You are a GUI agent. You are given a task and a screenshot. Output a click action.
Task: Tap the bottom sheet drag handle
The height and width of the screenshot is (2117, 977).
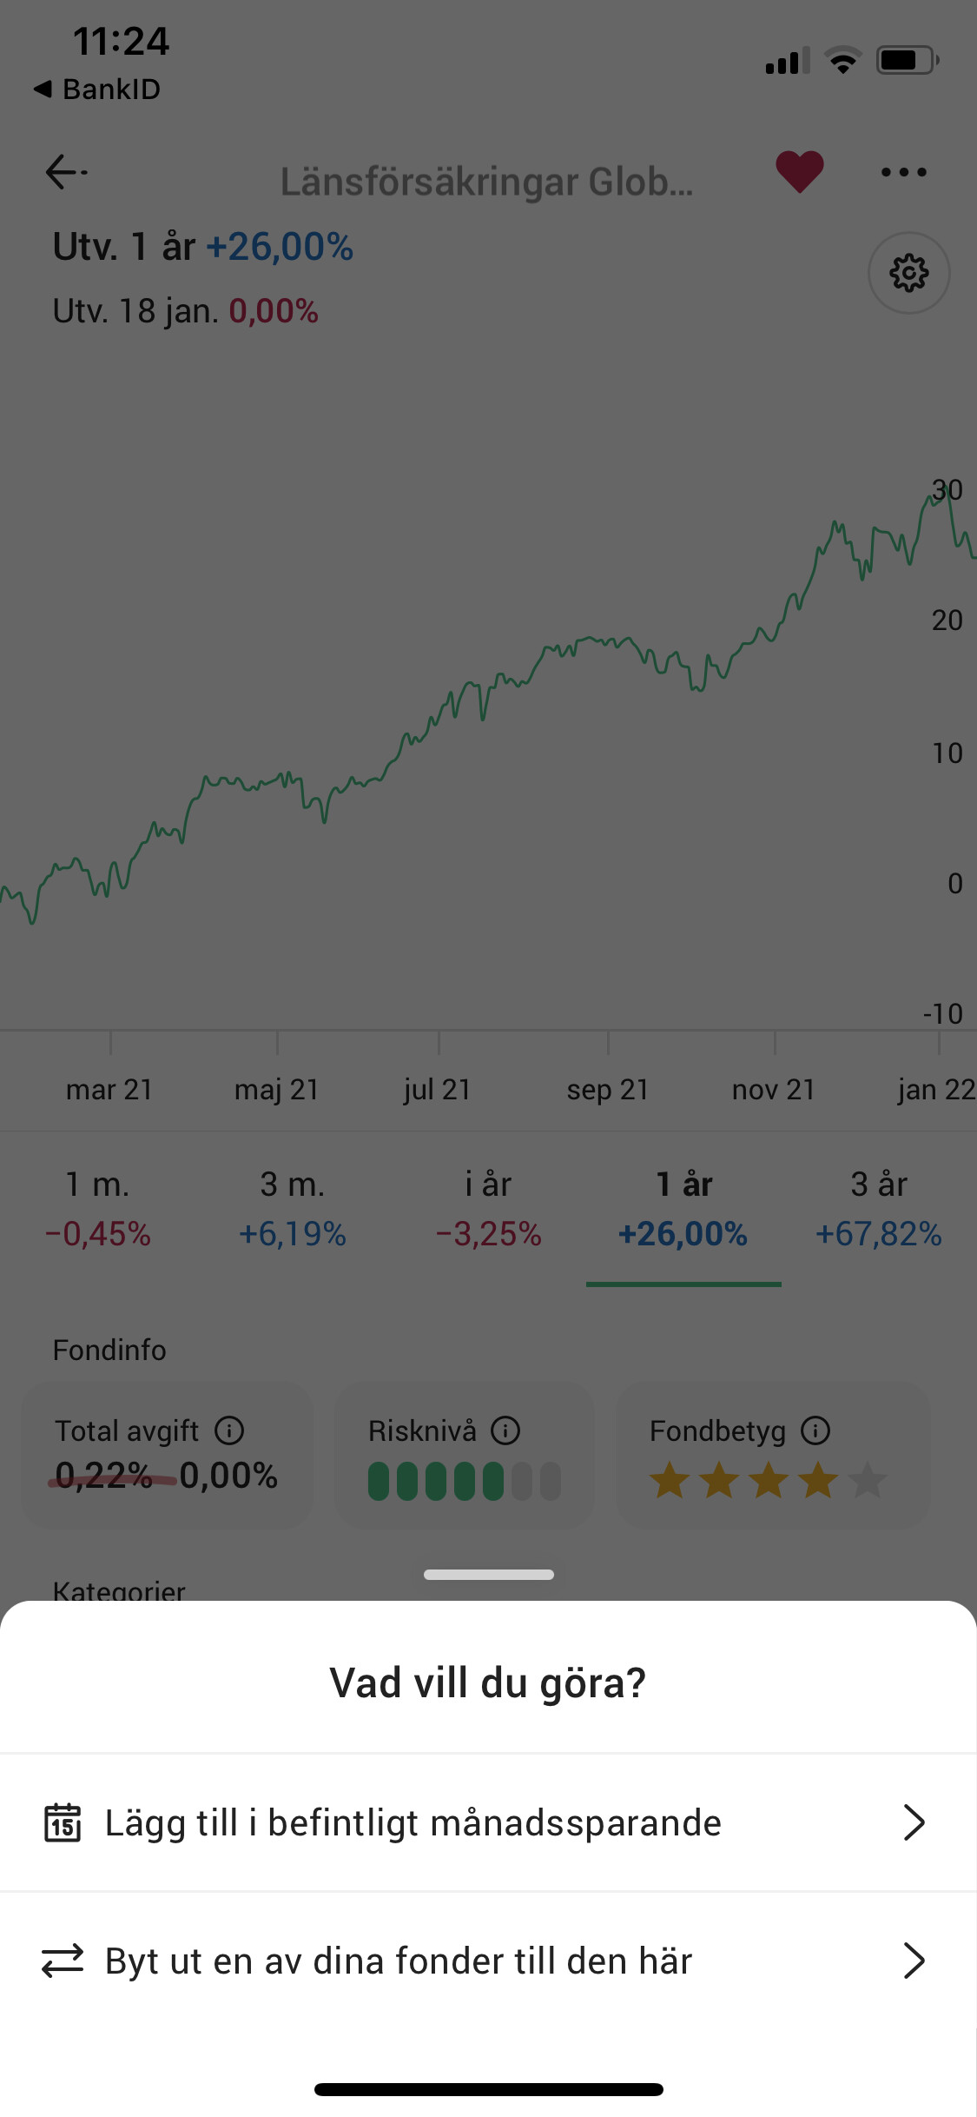coord(488,1575)
